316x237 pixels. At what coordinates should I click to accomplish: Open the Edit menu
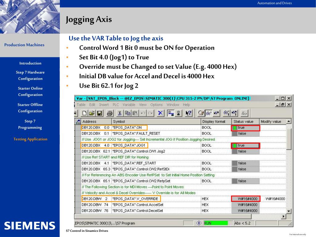point(92,105)
